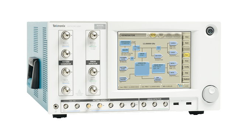The image size is (249, 137).
Task: Click the Gen: PRBS-7 status field
Action: point(129,87)
